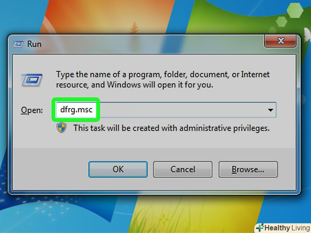
Task: Click the administrative privileges shield icon
Action: pos(62,128)
